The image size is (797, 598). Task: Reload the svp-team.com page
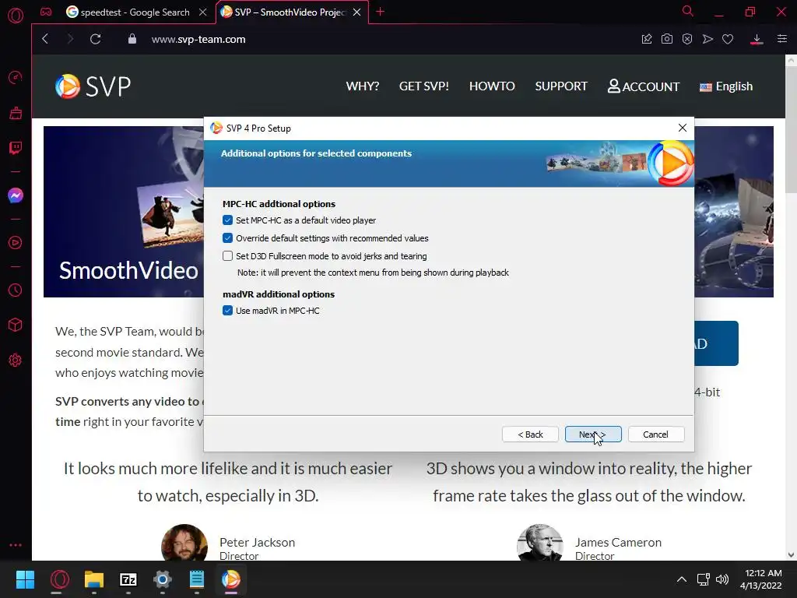[95, 39]
